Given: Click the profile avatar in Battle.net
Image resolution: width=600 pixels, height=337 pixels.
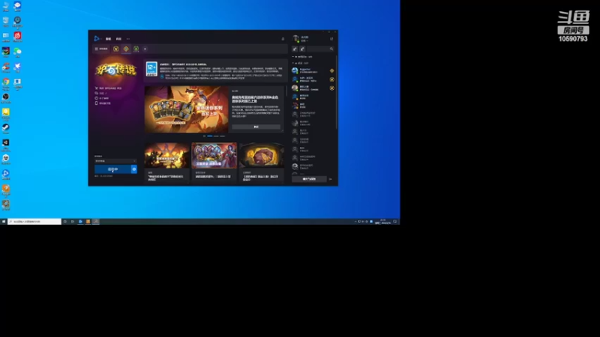Looking at the screenshot, I should click(x=295, y=39).
